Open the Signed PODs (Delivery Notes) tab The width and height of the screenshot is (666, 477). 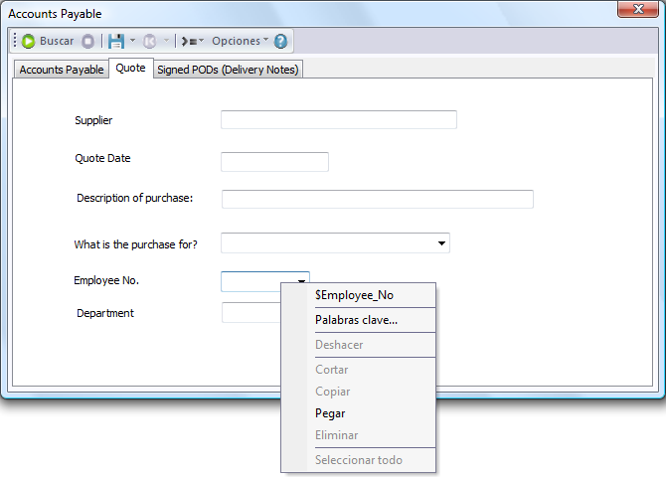pos(228,70)
